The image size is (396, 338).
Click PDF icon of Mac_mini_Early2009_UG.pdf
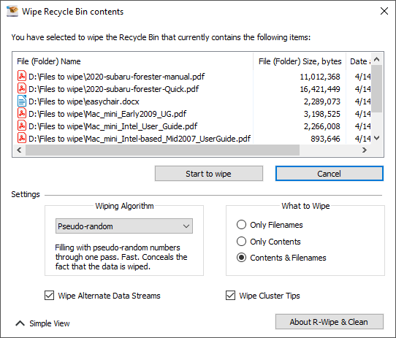point(22,113)
